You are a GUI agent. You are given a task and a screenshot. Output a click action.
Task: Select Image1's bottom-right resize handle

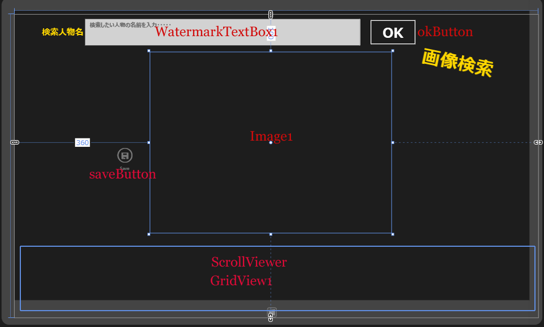point(393,234)
